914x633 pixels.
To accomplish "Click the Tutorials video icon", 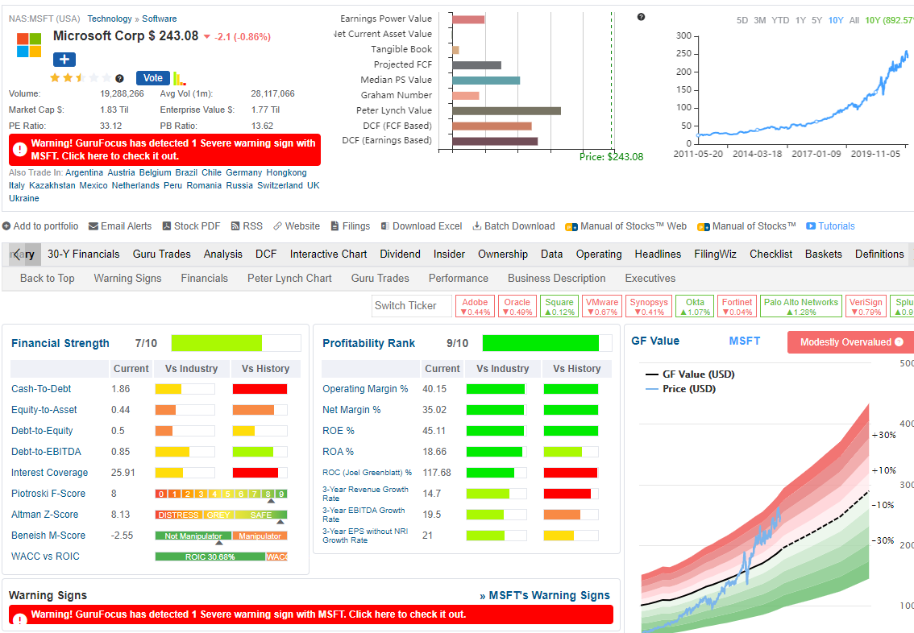I will pyautogui.click(x=811, y=226).
